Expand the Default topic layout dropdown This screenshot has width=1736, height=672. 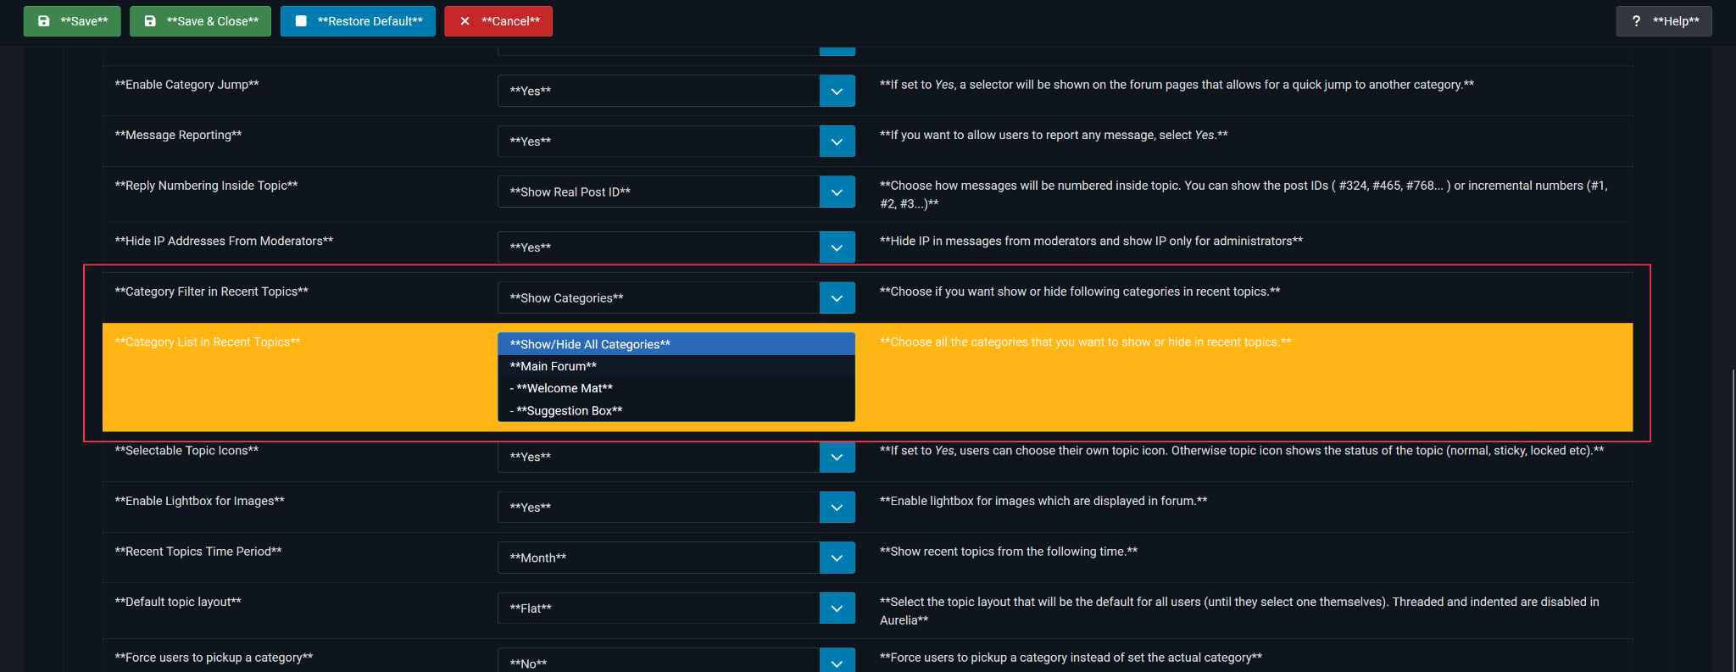tap(837, 608)
